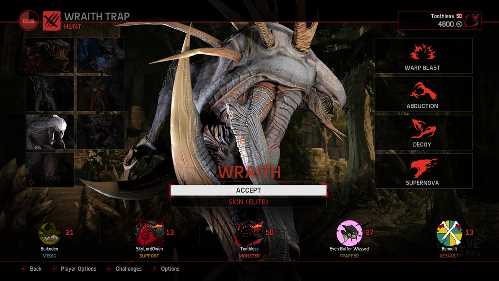This screenshot has width=499, height=281.
Task: Click Toothless name in top-right panel
Action: pyautogui.click(x=442, y=16)
